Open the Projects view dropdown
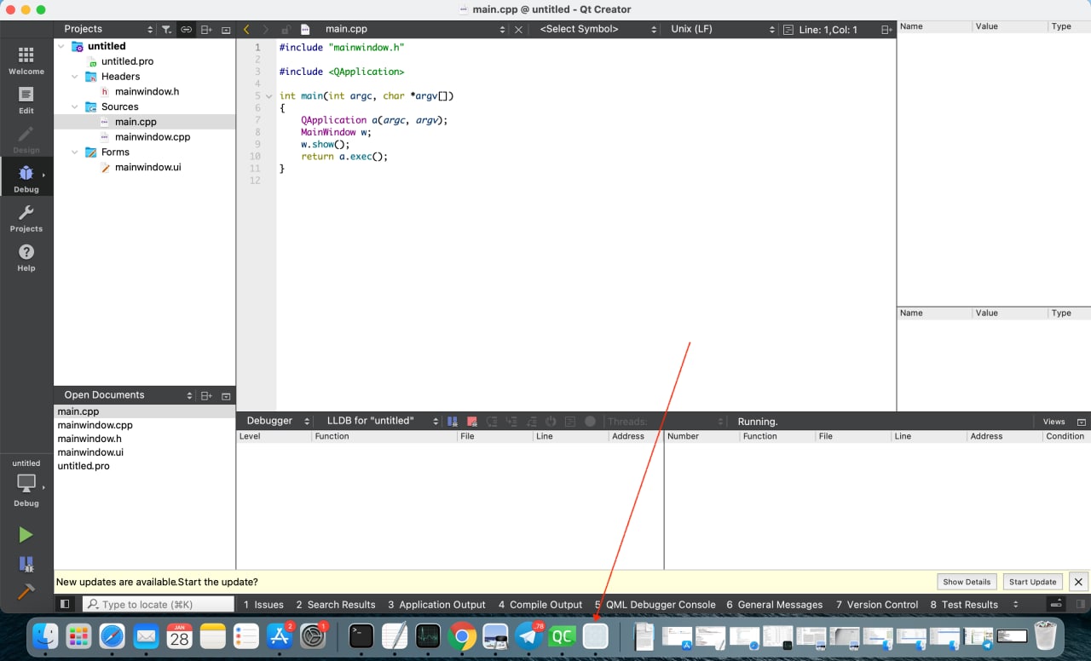The height and width of the screenshot is (661, 1091). 108,29
